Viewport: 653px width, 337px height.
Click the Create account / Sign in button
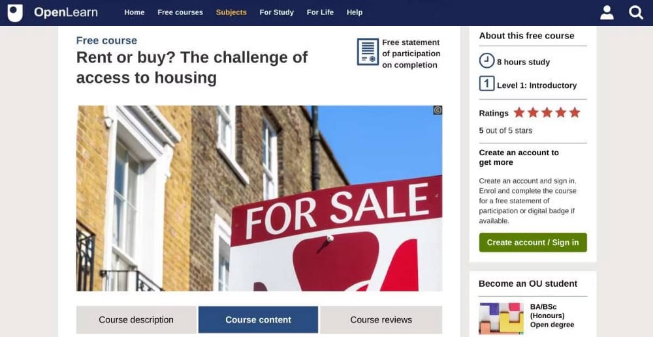click(x=533, y=242)
